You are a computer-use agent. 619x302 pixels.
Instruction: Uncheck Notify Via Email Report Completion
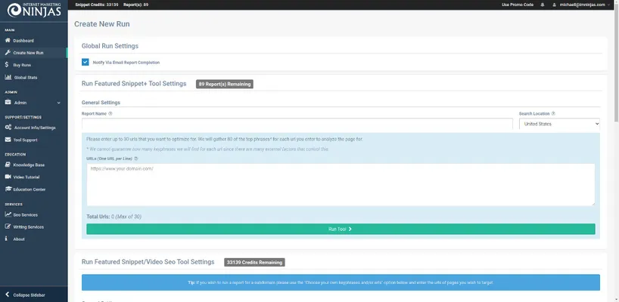coord(86,62)
